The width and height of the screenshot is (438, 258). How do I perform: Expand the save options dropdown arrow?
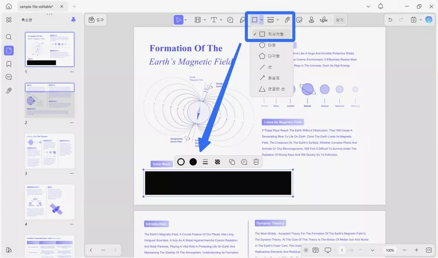coord(420,20)
